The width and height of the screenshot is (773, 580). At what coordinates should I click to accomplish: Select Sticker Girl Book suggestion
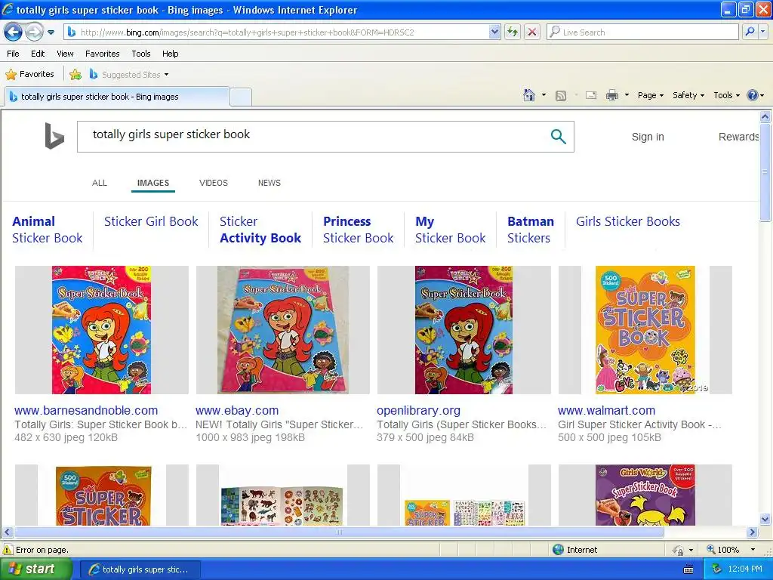[151, 221]
